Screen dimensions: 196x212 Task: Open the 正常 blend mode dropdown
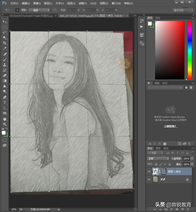158,158
